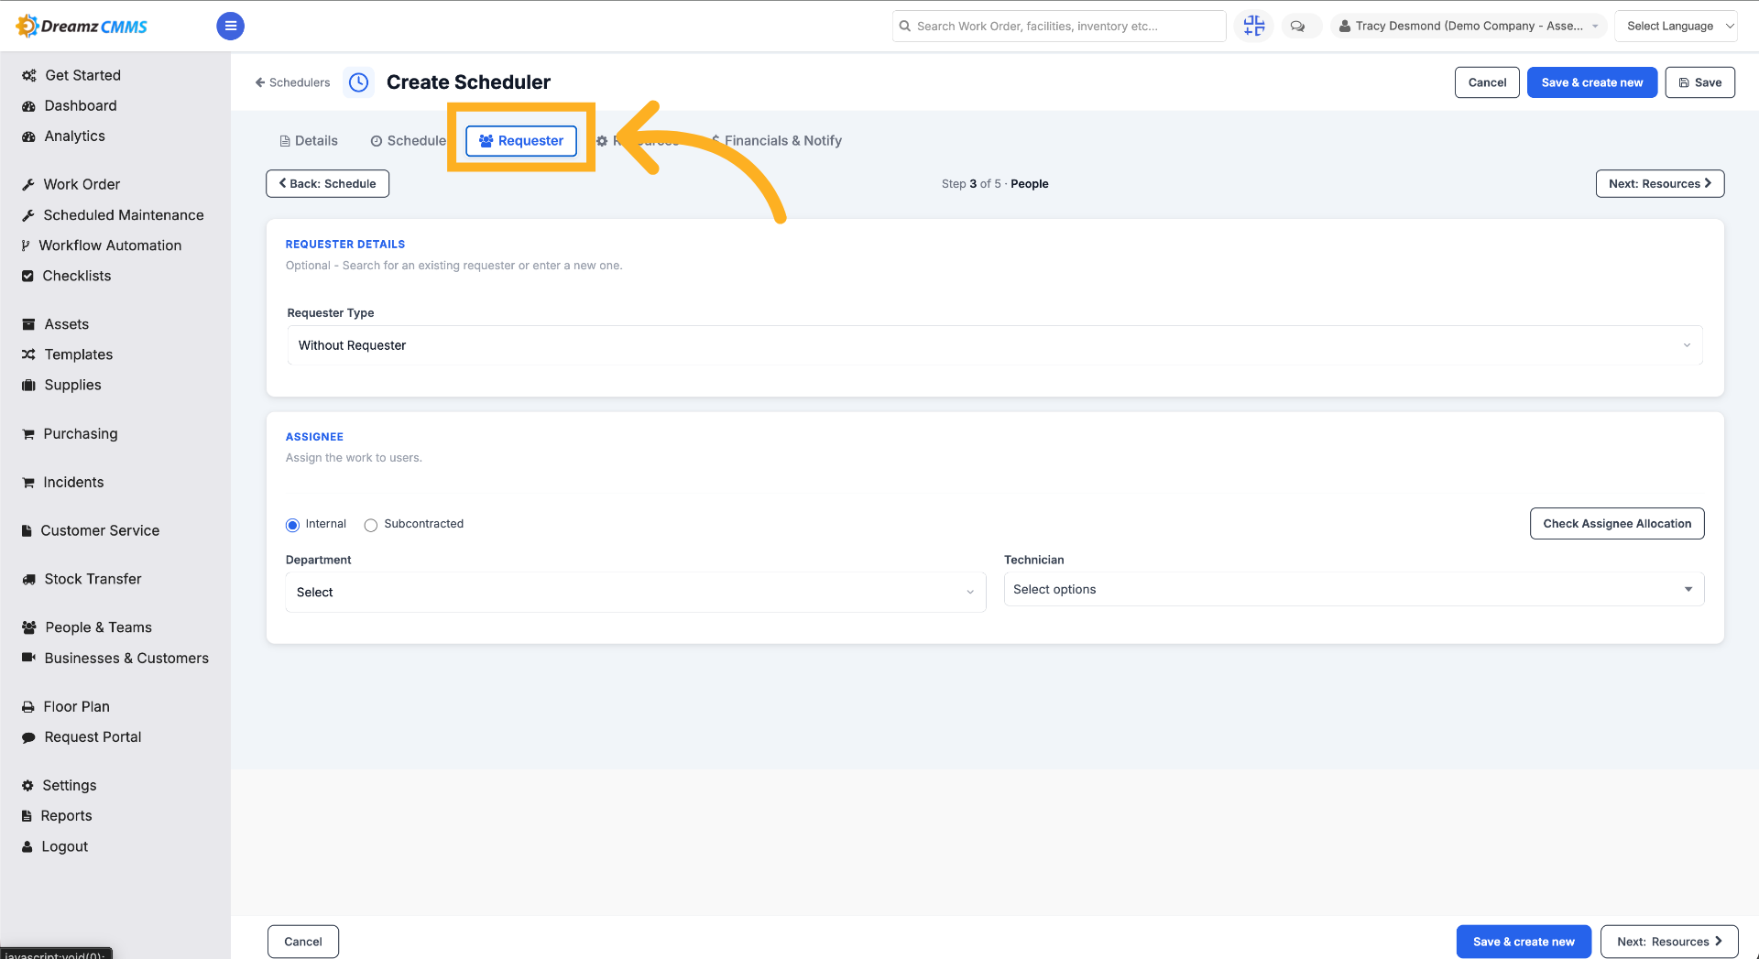Open the Department select dropdown

pos(635,592)
